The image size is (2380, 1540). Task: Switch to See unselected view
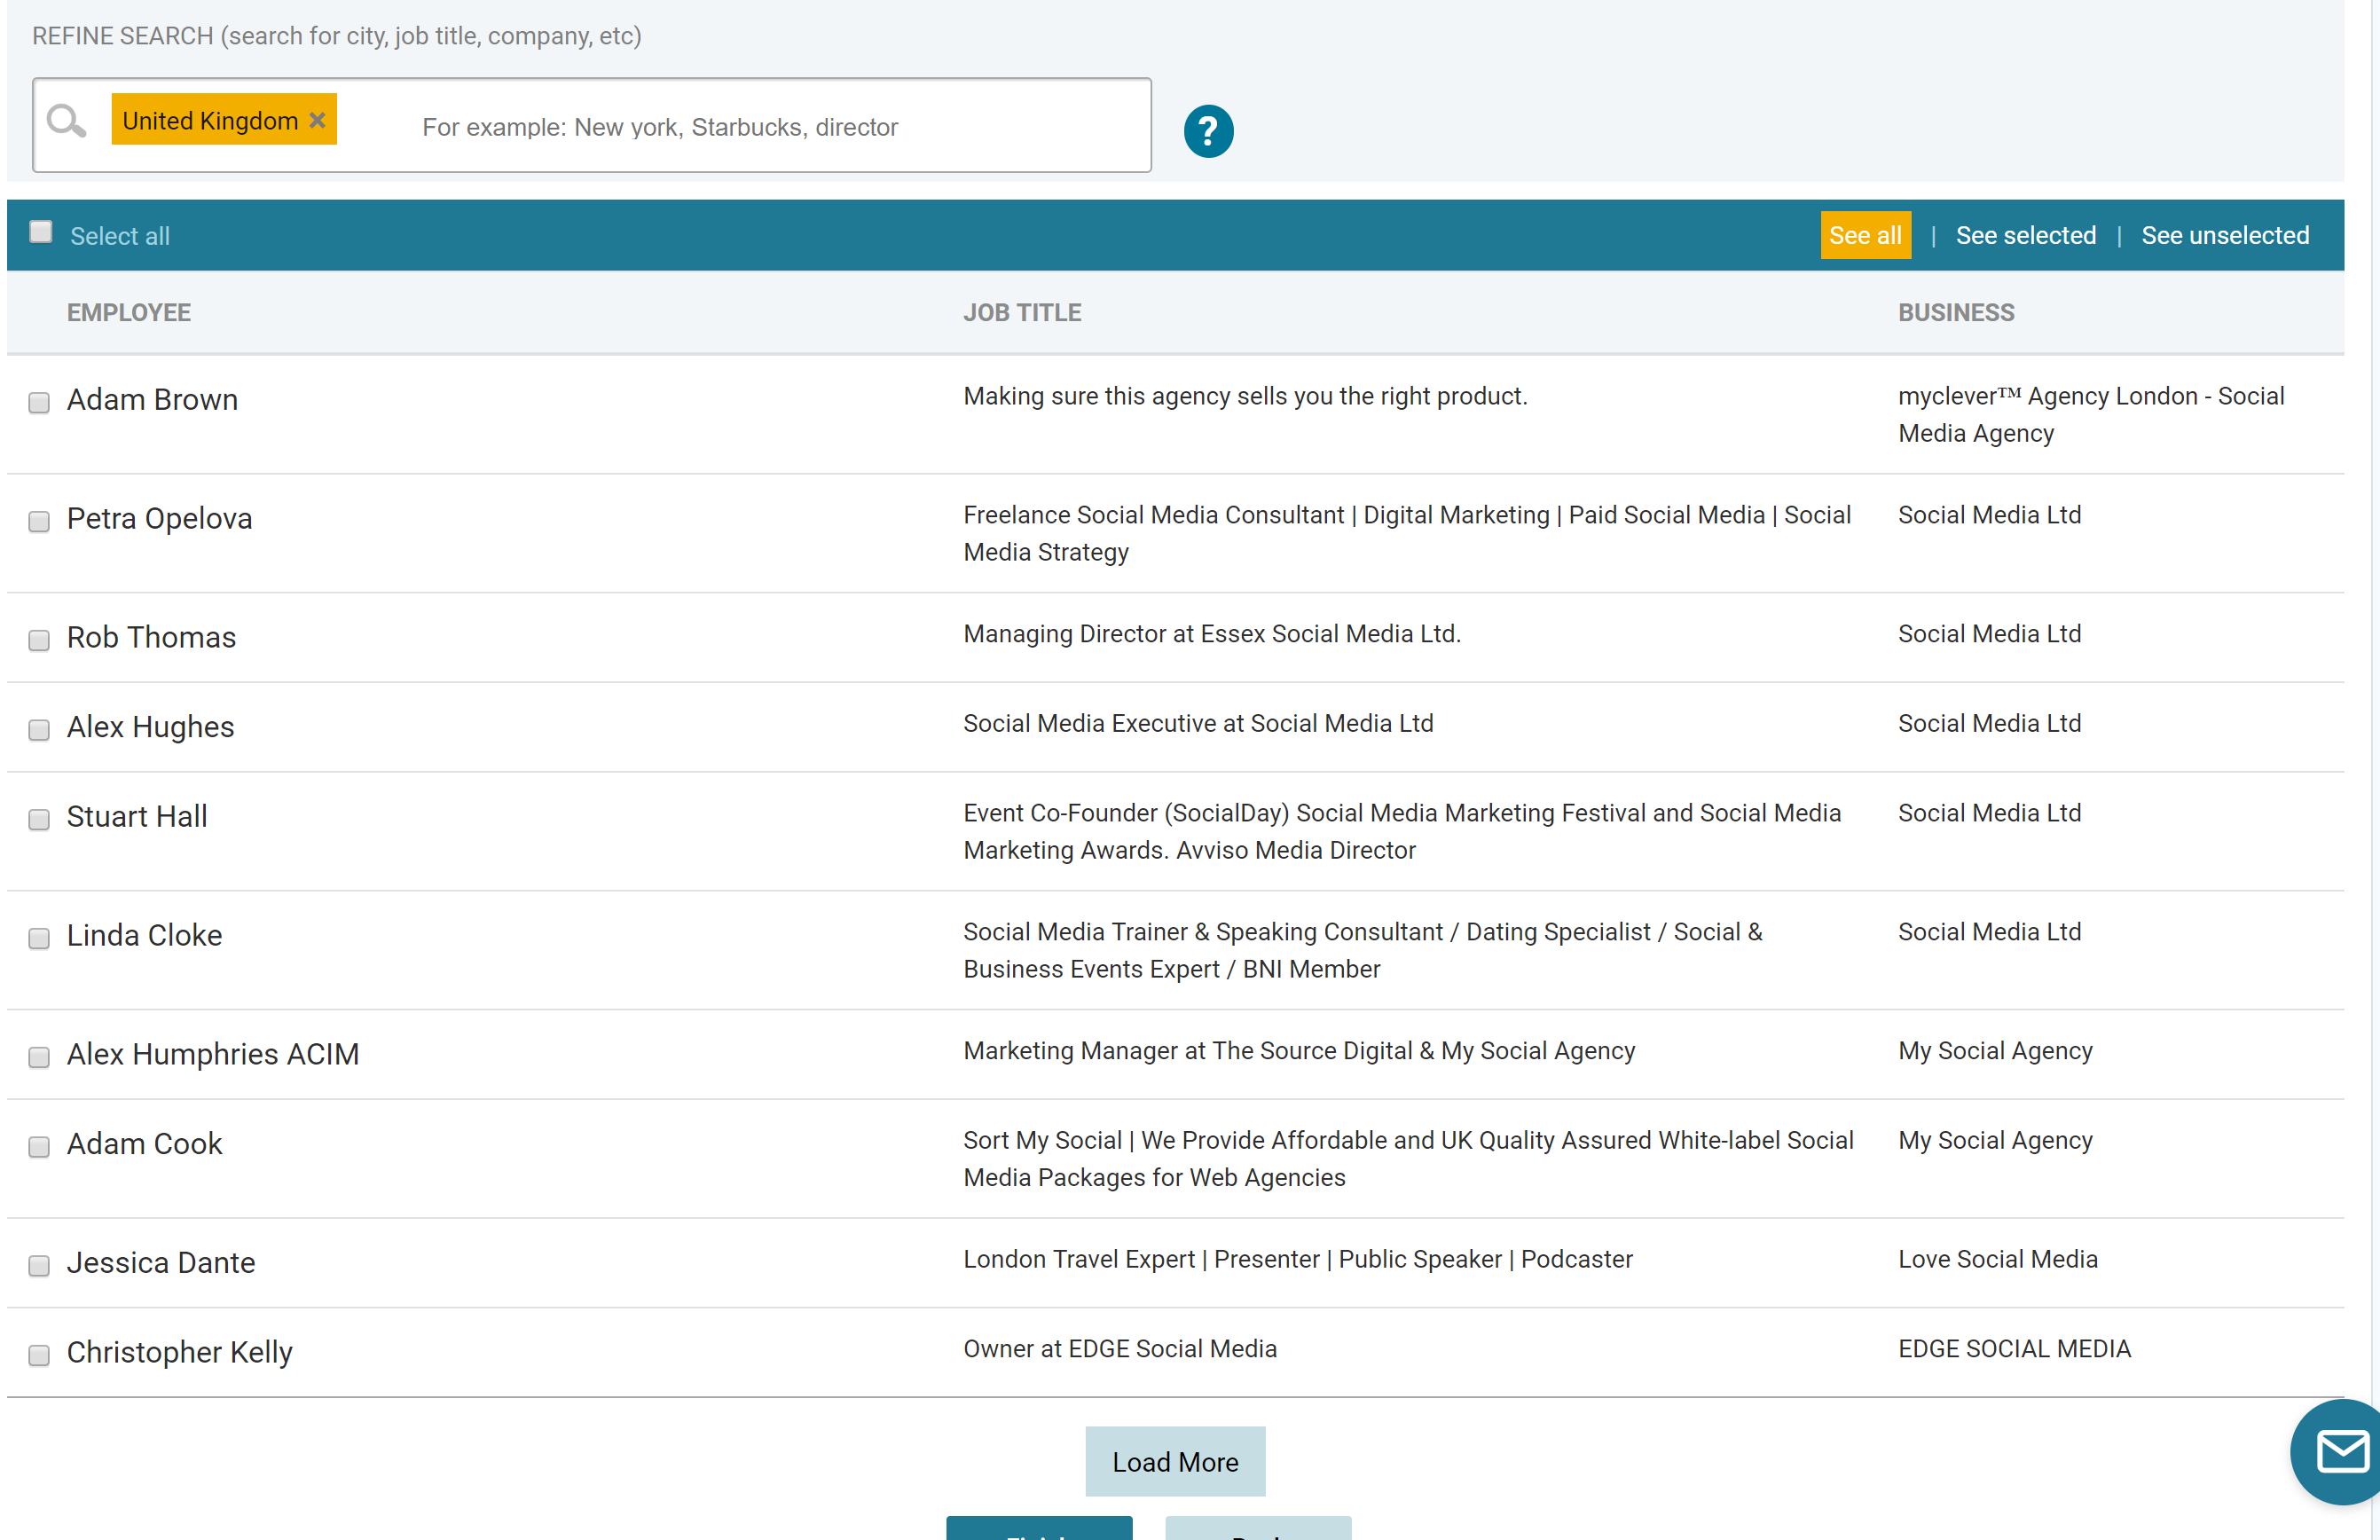(x=2224, y=236)
